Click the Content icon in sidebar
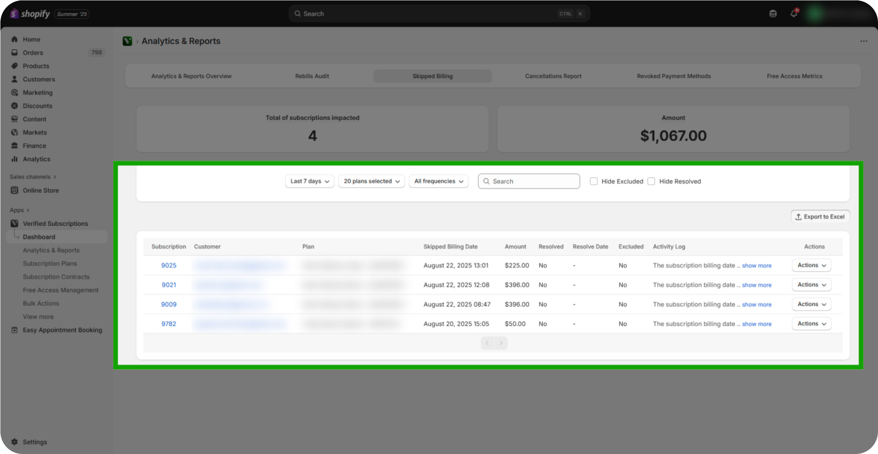Viewport: 878px width, 454px height. click(x=14, y=119)
